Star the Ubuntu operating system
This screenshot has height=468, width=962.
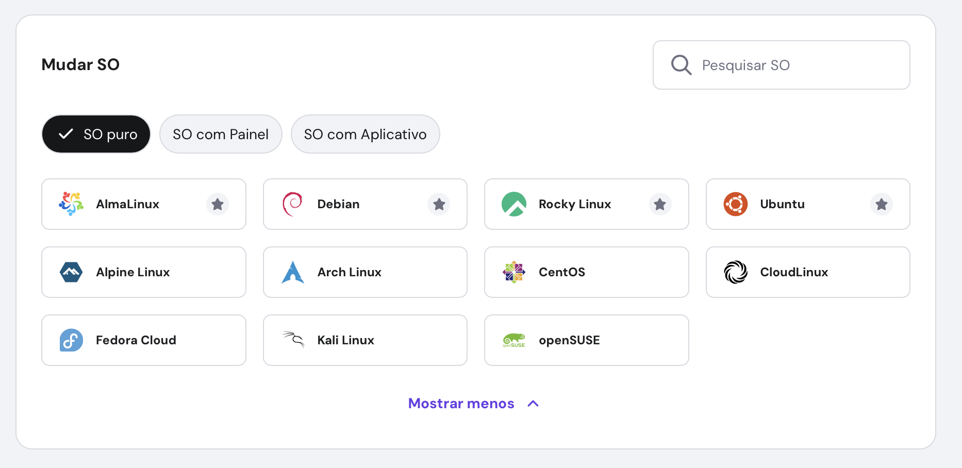coord(882,204)
